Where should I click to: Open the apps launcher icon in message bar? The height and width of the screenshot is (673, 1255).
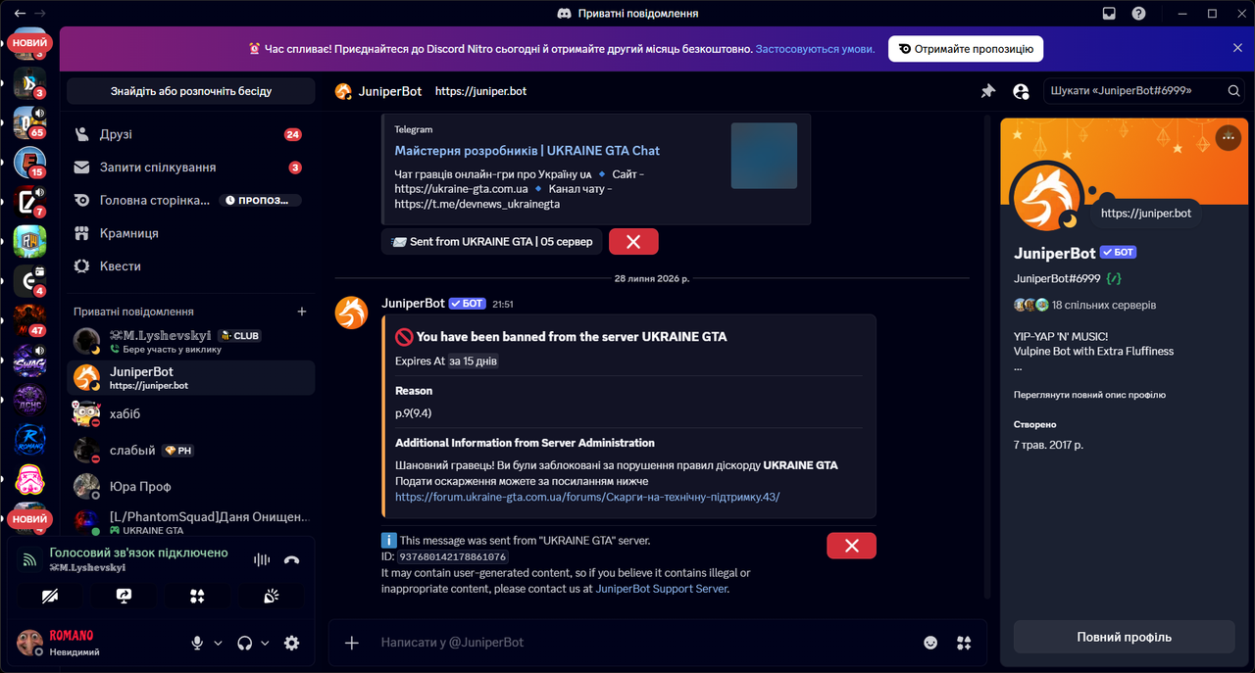coord(964,643)
